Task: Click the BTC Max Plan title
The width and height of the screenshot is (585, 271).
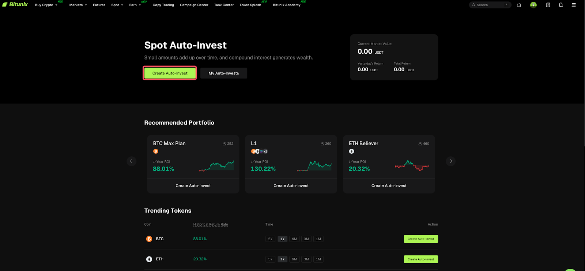Action: pyautogui.click(x=169, y=144)
